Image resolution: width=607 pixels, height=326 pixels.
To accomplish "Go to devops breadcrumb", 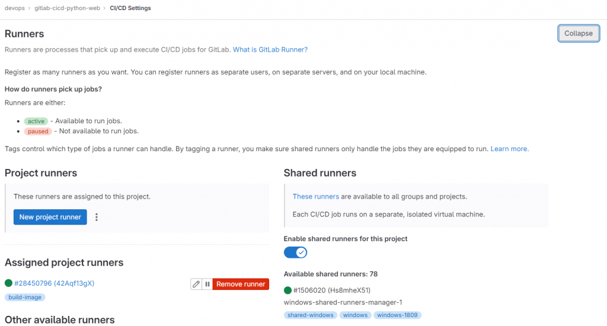I will tap(15, 8).
